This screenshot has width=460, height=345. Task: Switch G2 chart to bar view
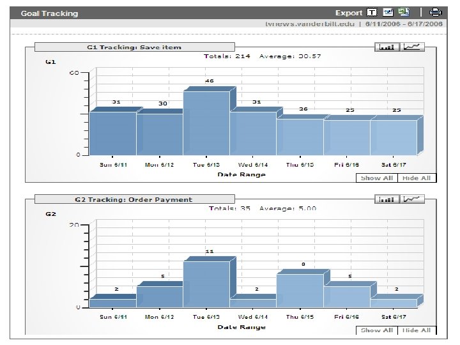[387, 199]
